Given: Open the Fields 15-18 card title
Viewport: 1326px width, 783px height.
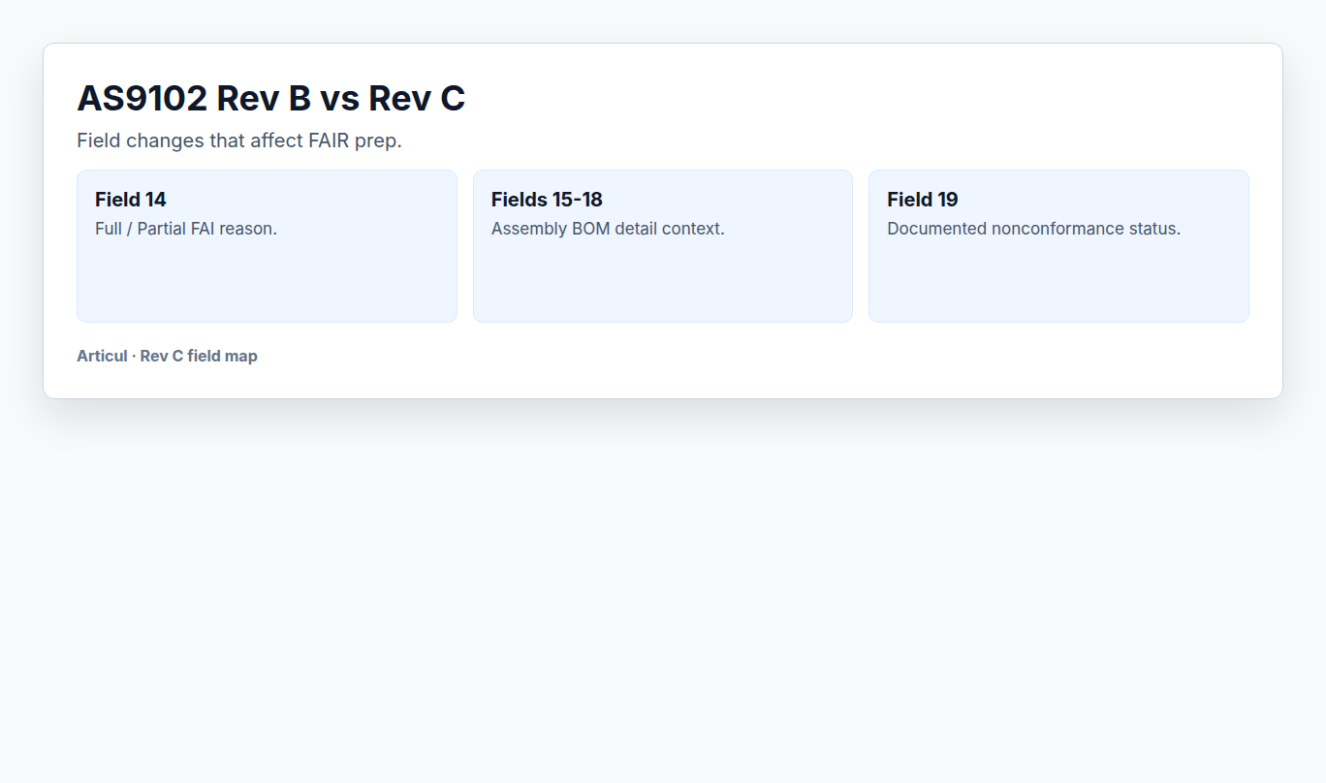Looking at the screenshot, I should tap(547, 200).
